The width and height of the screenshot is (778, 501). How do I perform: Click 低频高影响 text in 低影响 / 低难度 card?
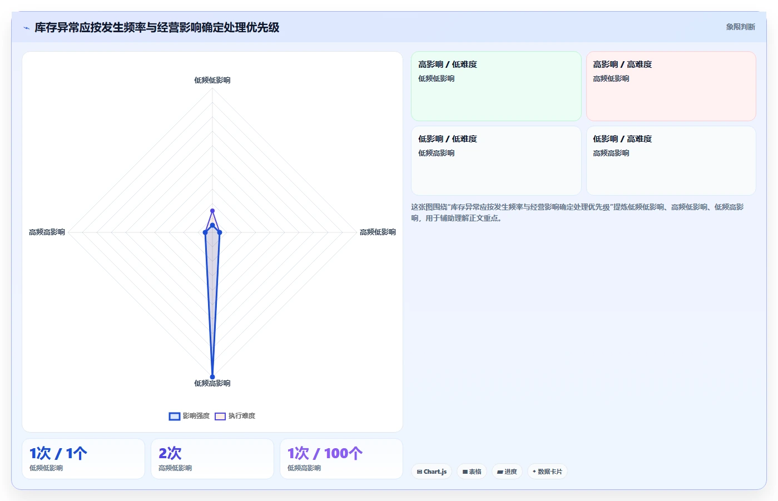point(437,153)
